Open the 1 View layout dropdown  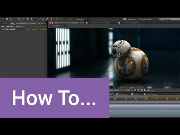[x=128, y=90]
